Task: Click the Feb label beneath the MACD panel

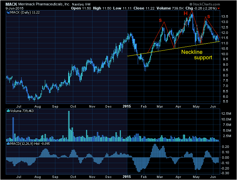Action: (x=143, y=177)
